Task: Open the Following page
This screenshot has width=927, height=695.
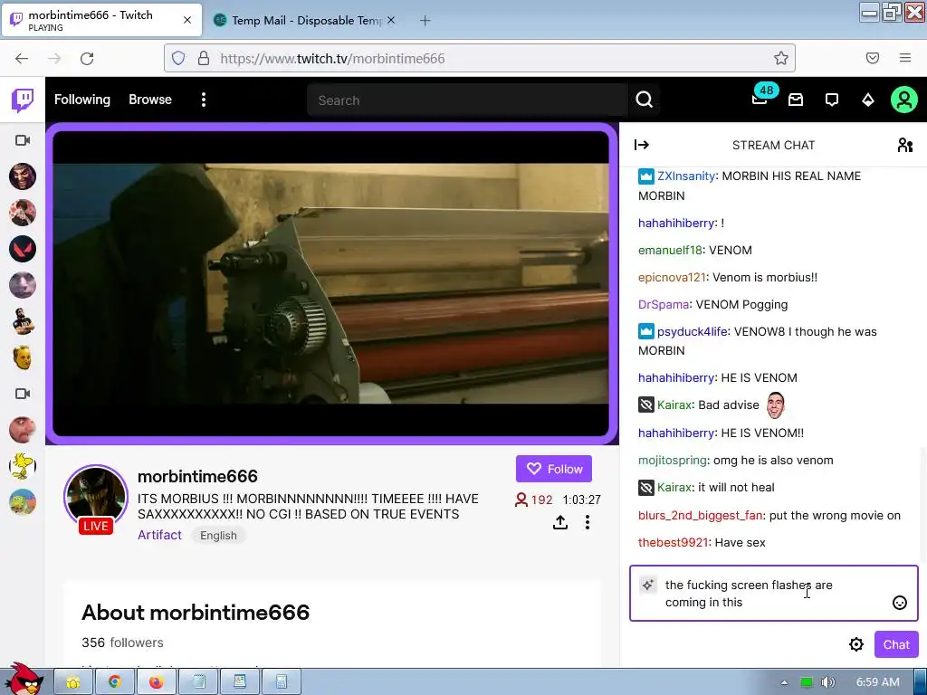Action: point(82,100)
